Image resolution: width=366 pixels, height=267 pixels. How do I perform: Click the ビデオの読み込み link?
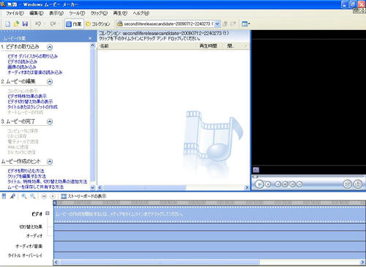coord(22,61)
